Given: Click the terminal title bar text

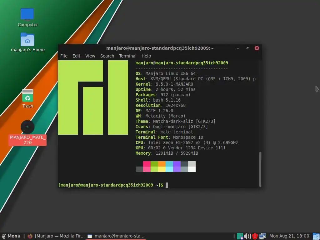Looking at the screenshot, I should coord(160,48).
